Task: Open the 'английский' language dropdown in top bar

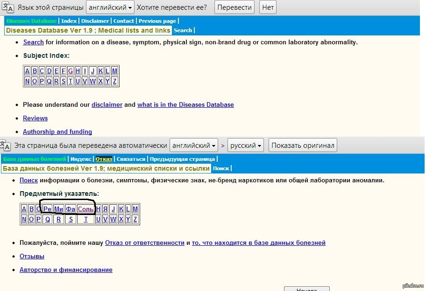Action: 110,7
